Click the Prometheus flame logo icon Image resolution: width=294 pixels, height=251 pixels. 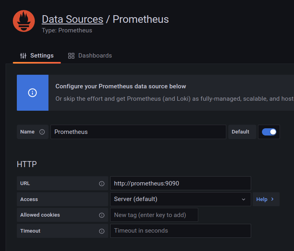24,21
